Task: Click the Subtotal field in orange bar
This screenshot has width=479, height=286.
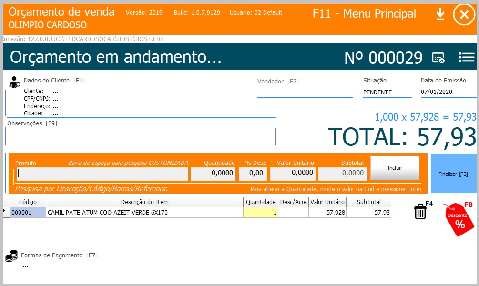Action: [x=342, y=173]
